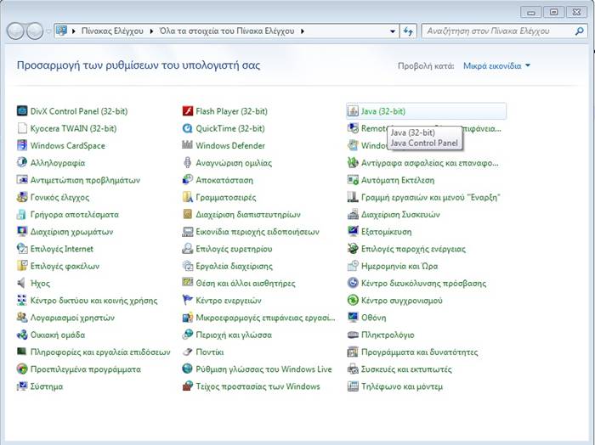This screenshot has height=445, width=595.
Task: Open Γραμμή εργασιών και μενού Έναρξη link
Action: click(x=431, y=197)
